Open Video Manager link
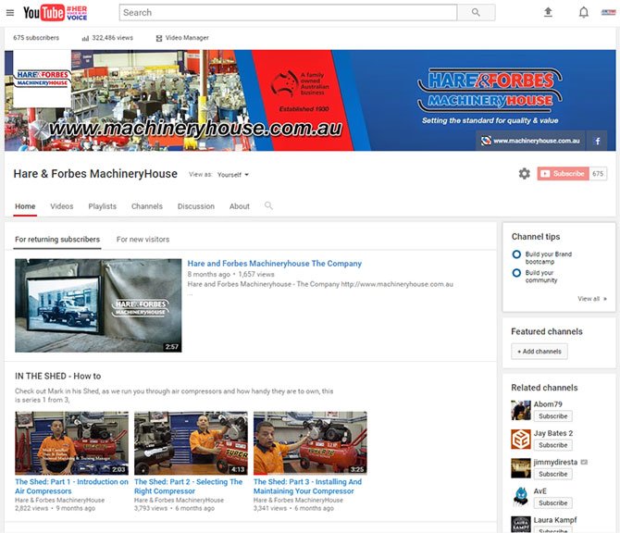 coord(187,38)
